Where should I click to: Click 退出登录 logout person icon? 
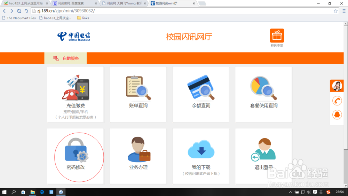pos(263,149)
